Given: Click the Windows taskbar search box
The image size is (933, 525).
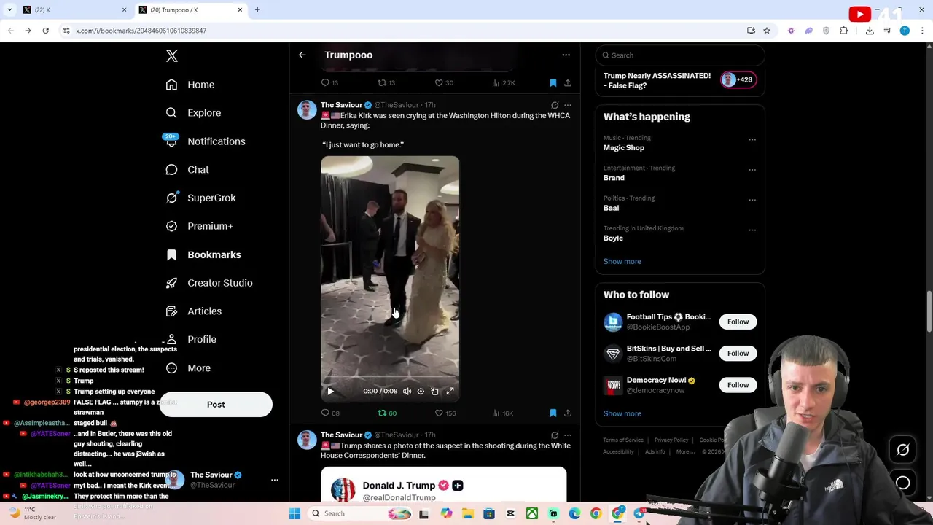Looking at the screenshot, I should click(x=361, y=513).
